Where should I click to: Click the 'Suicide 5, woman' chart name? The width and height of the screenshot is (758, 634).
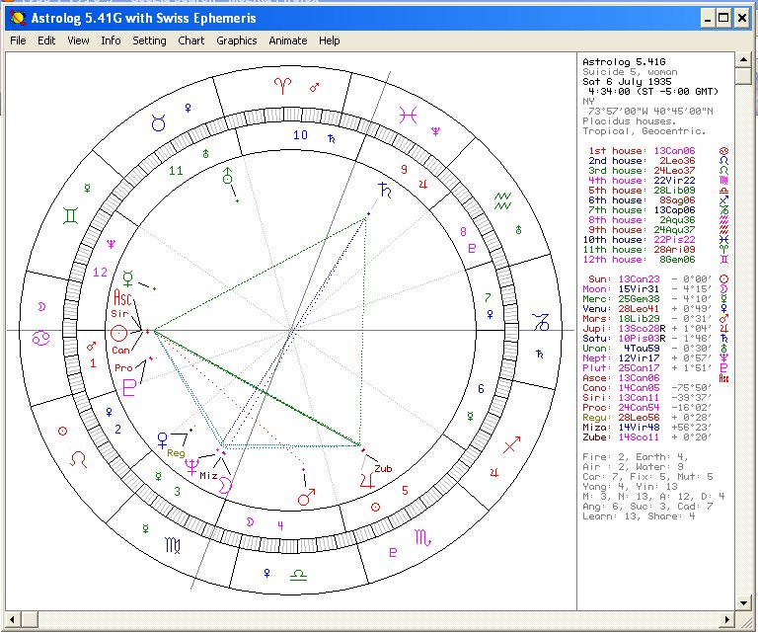[630, 72]
